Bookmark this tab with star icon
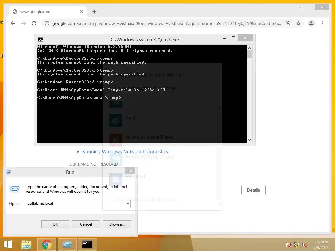This screenshot has height=251, width=335. coord(298,23)
